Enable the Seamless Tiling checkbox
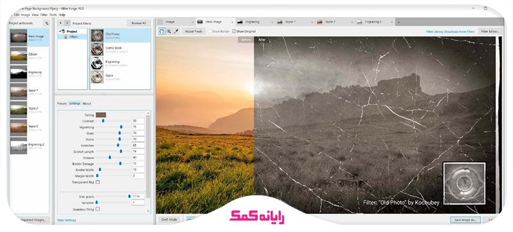 [97, 209]
